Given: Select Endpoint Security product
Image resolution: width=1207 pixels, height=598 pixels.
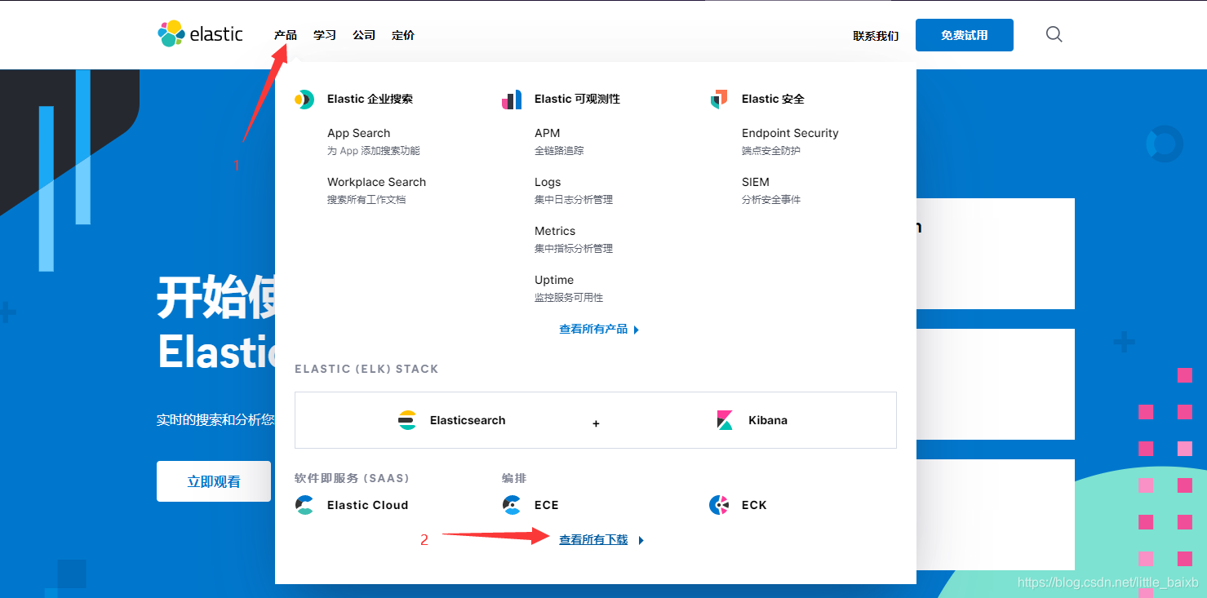Looking at the screenshot, I should point(790,133).
